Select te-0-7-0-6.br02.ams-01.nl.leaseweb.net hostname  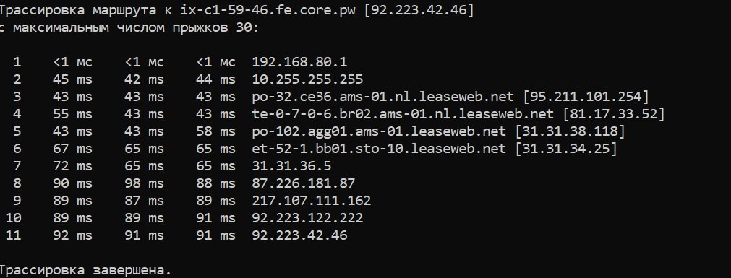click(403, 114)
